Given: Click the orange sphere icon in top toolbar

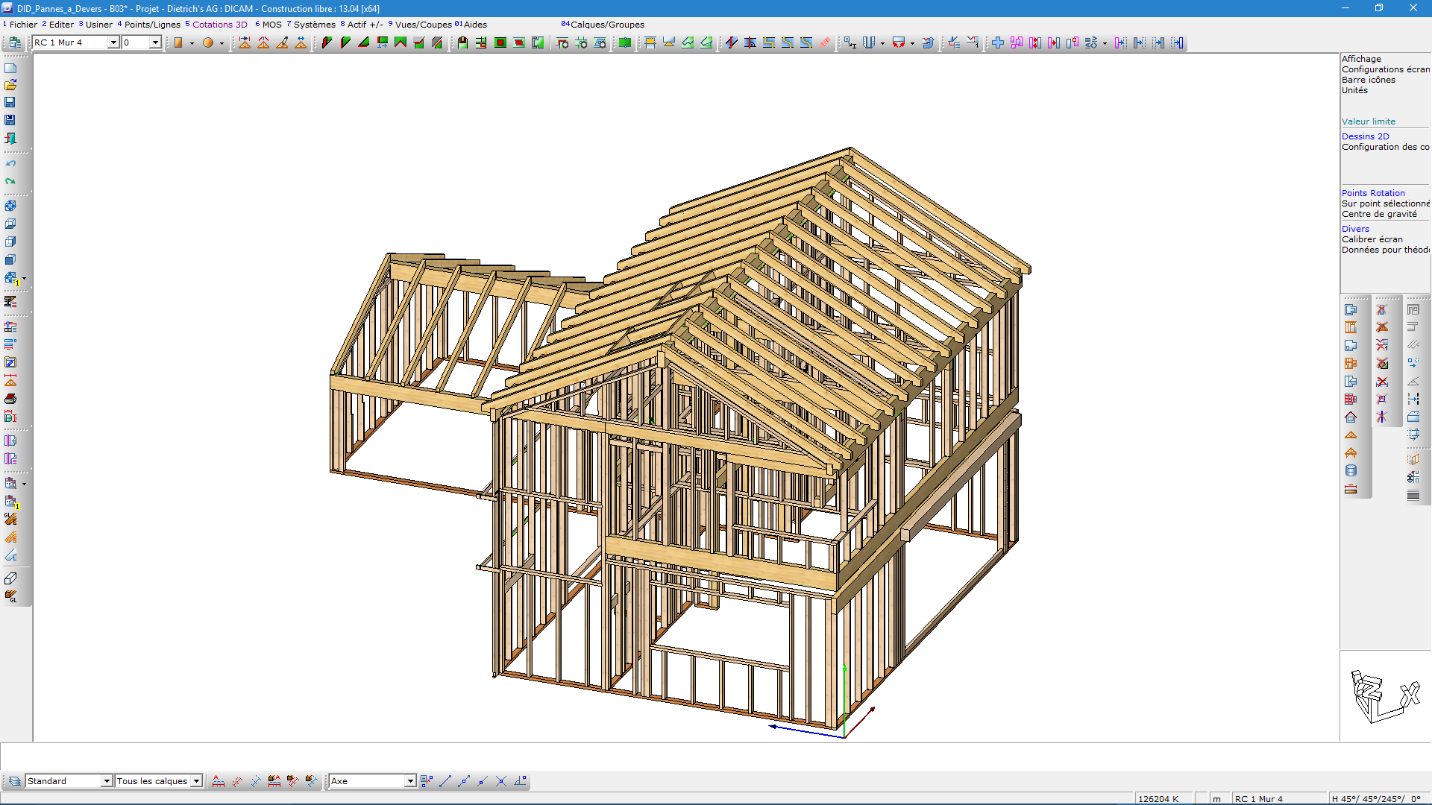Looking at the screenshot, I should tap(208, 43).
